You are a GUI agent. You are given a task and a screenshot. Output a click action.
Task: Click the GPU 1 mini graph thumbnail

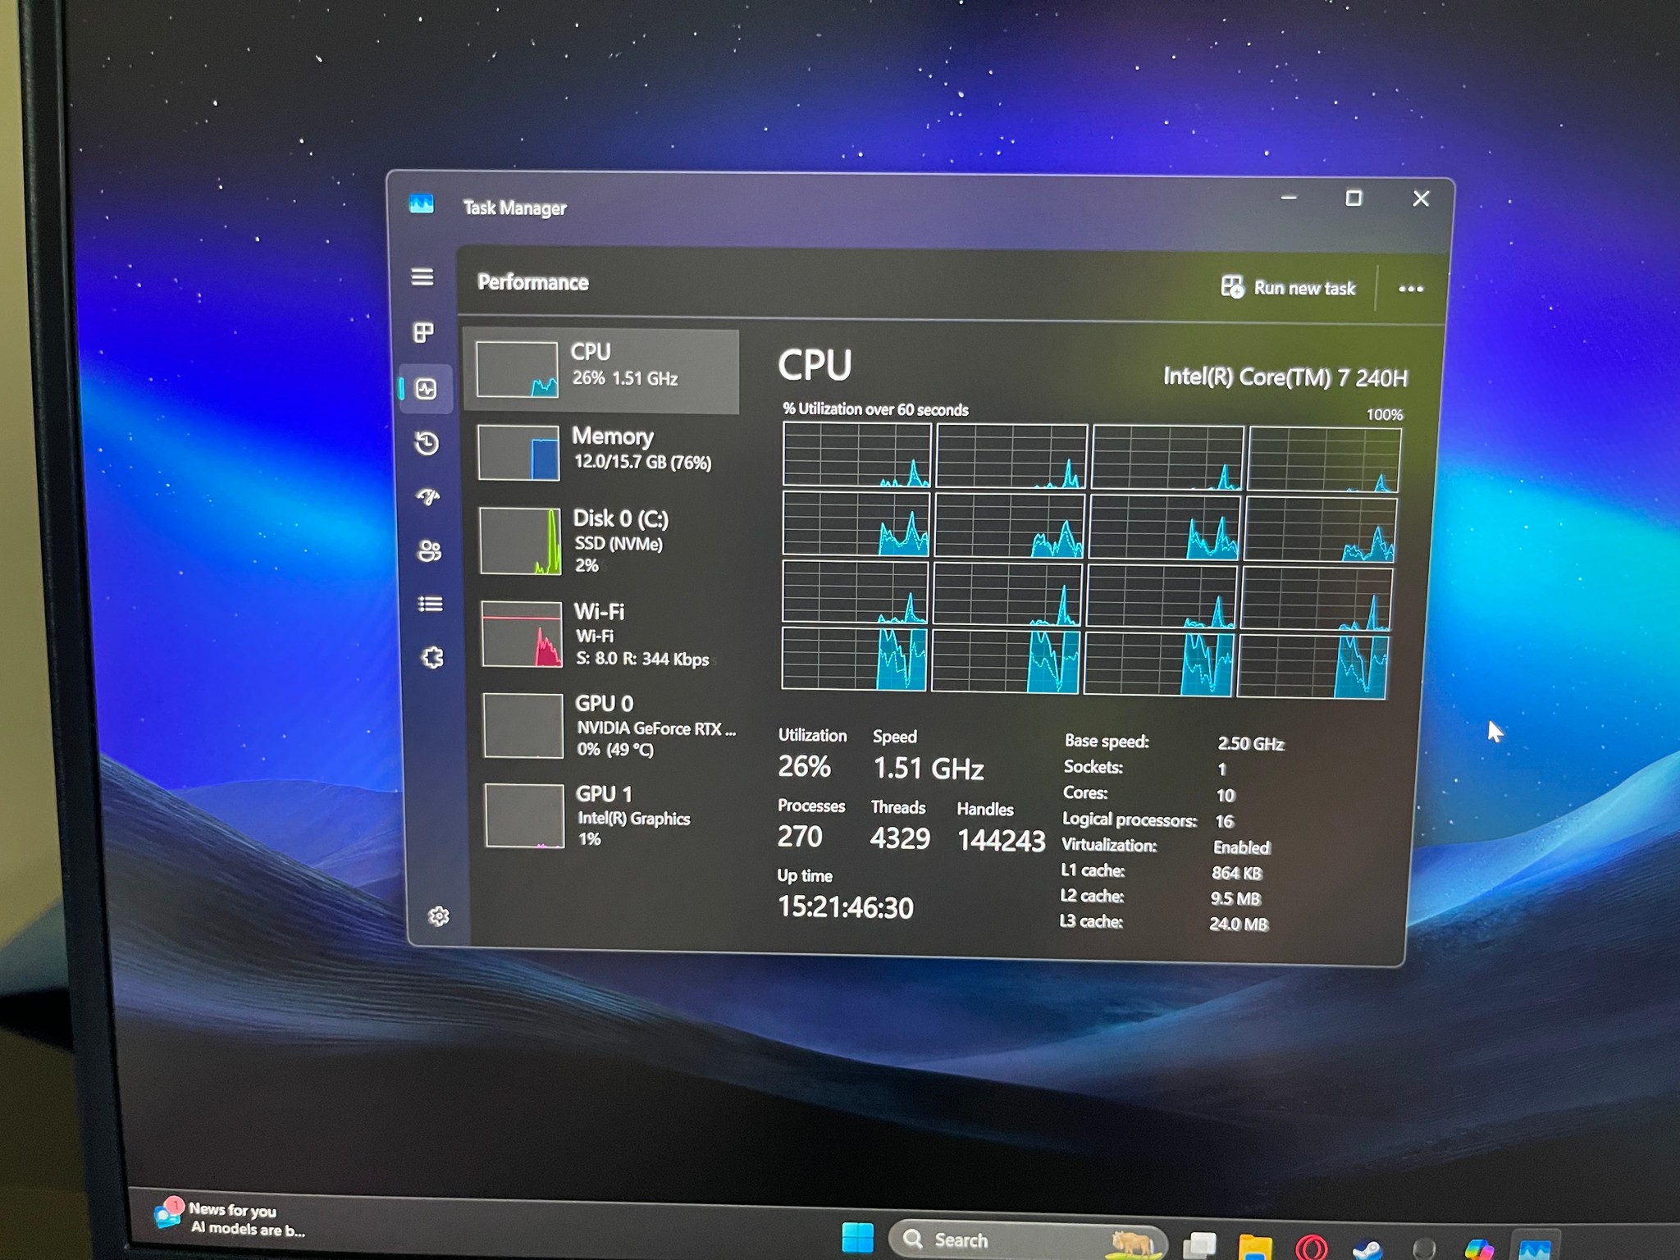(525, 816)
